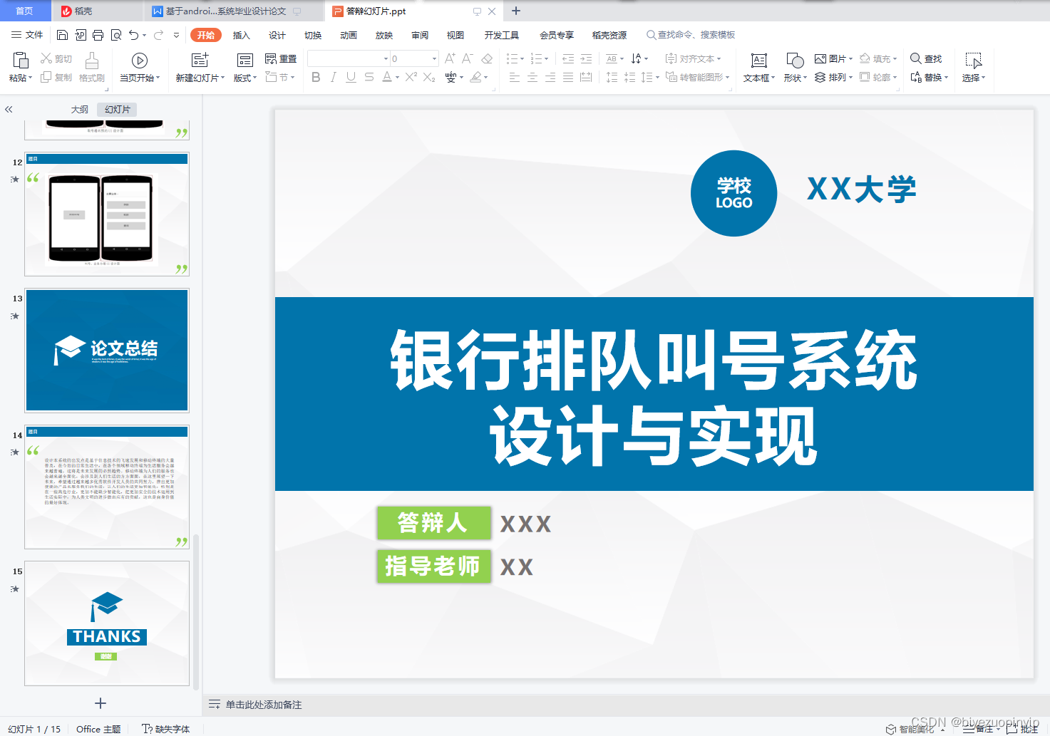The height and width of the screenshot is (736, 1050).
Task: Increase font size with A+ icon
Action: (451, 58)
